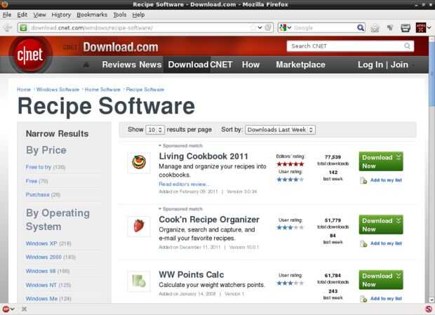435x315 pixels.
Task: Open the Help menu
Action: click(138, 15)
